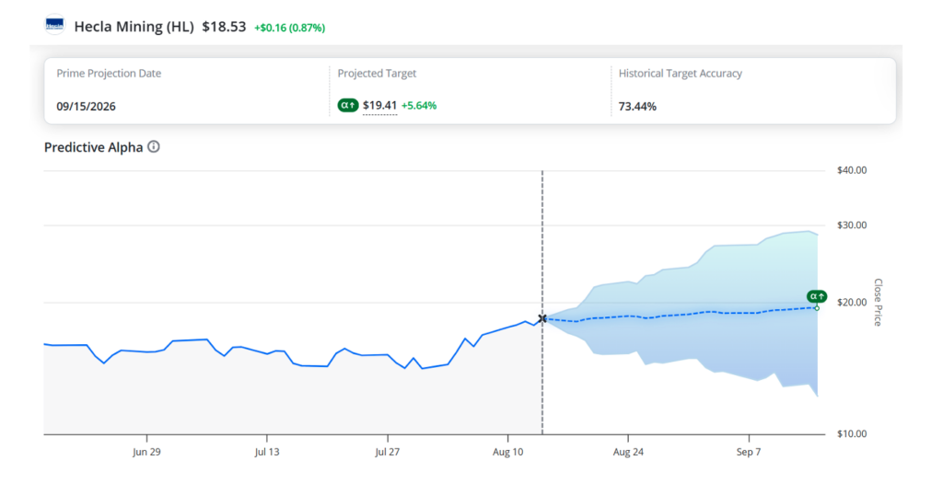Click the $10.00 axis label
Screen dimensions: 943x483
(852, 433)
